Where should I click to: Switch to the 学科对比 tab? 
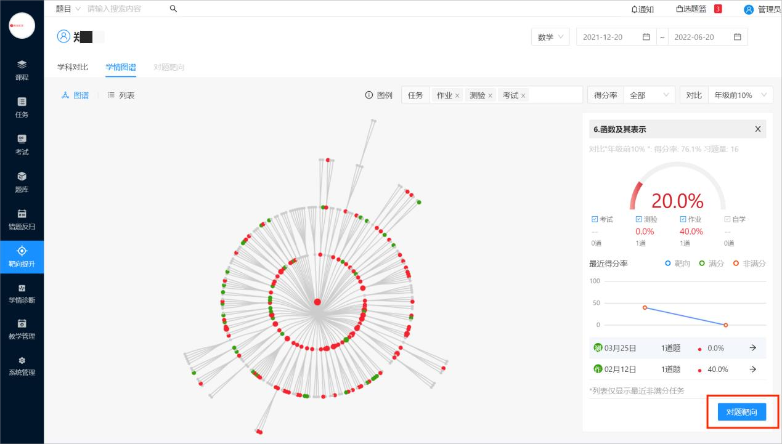pyautogui.click(x=73, y=67)
